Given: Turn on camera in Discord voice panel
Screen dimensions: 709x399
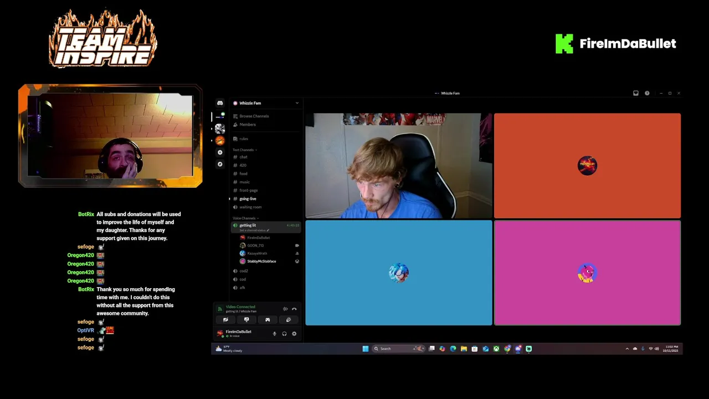Looking at the screenshot, I should [225, 320].
